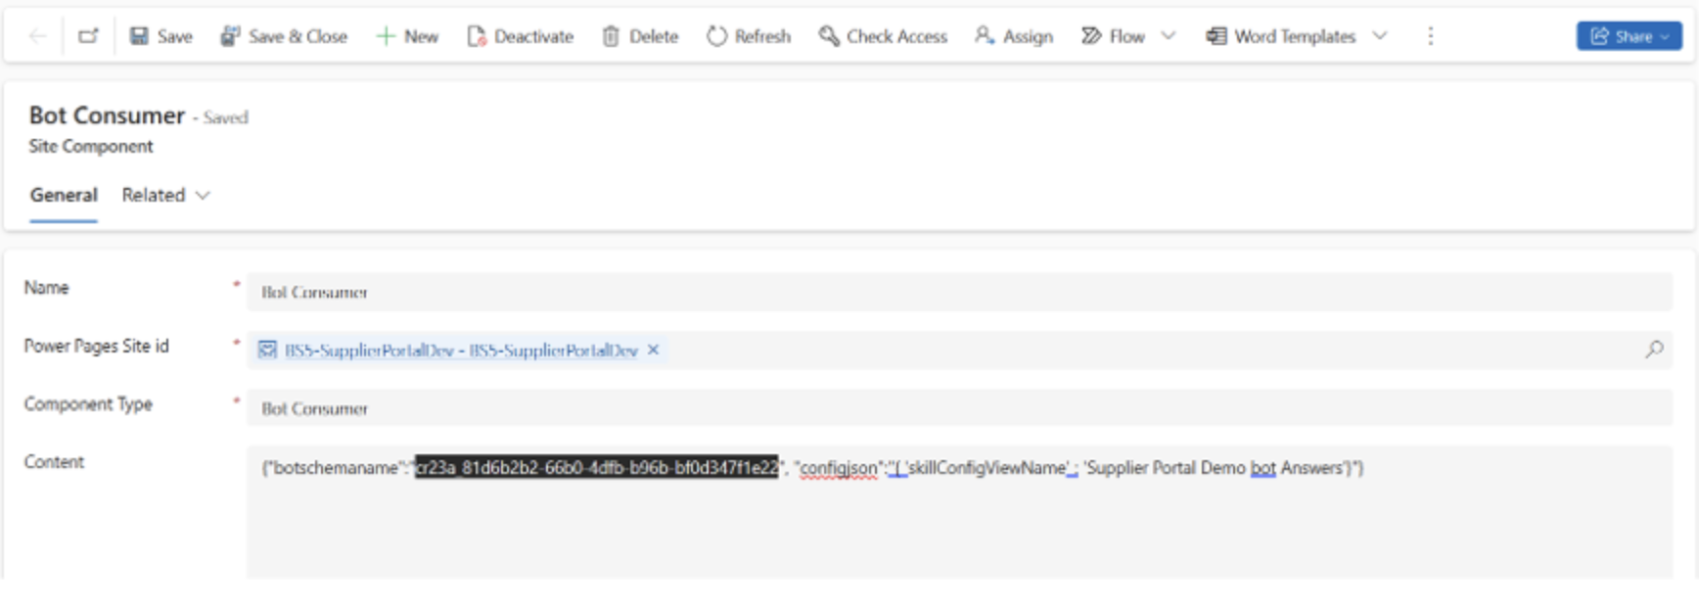Delete the Bot Consumer record

click(x=640, y=36)
